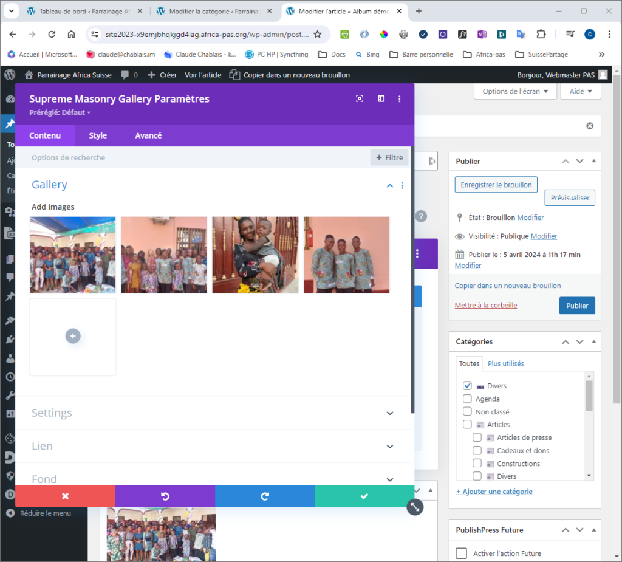This screenshot has width=622, height=562.
Task: Enable the Activer l'action Future checkbox
Action: [462, 553]
